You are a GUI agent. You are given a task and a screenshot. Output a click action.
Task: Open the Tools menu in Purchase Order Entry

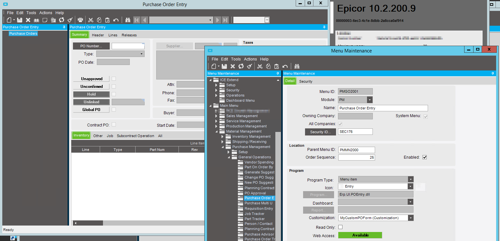coord(31,13)
